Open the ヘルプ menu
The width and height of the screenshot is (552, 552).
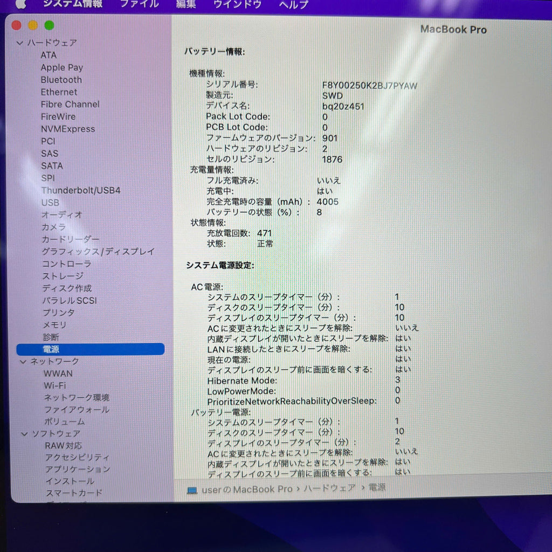pos(294,5)
